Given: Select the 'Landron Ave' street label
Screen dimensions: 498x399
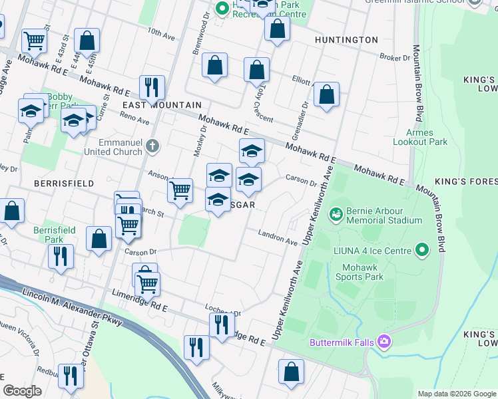Looking at the screenshot, I should click(278, 238).
